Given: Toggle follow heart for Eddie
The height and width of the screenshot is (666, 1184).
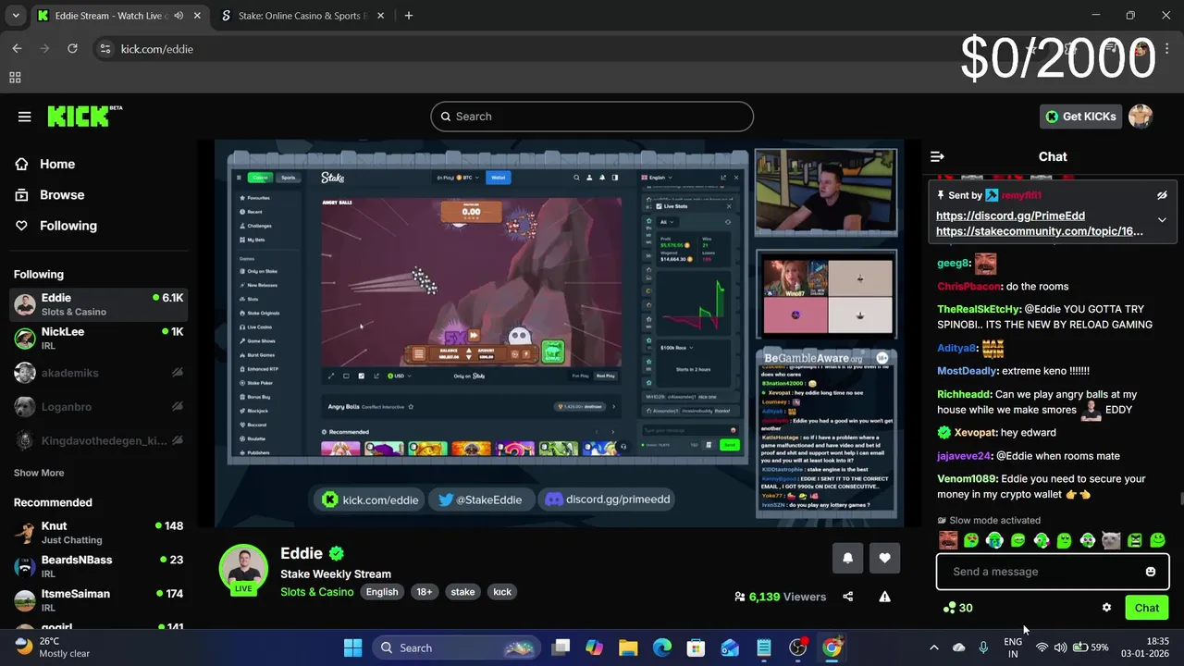Looking at the screenshot, I should (884, 558).
